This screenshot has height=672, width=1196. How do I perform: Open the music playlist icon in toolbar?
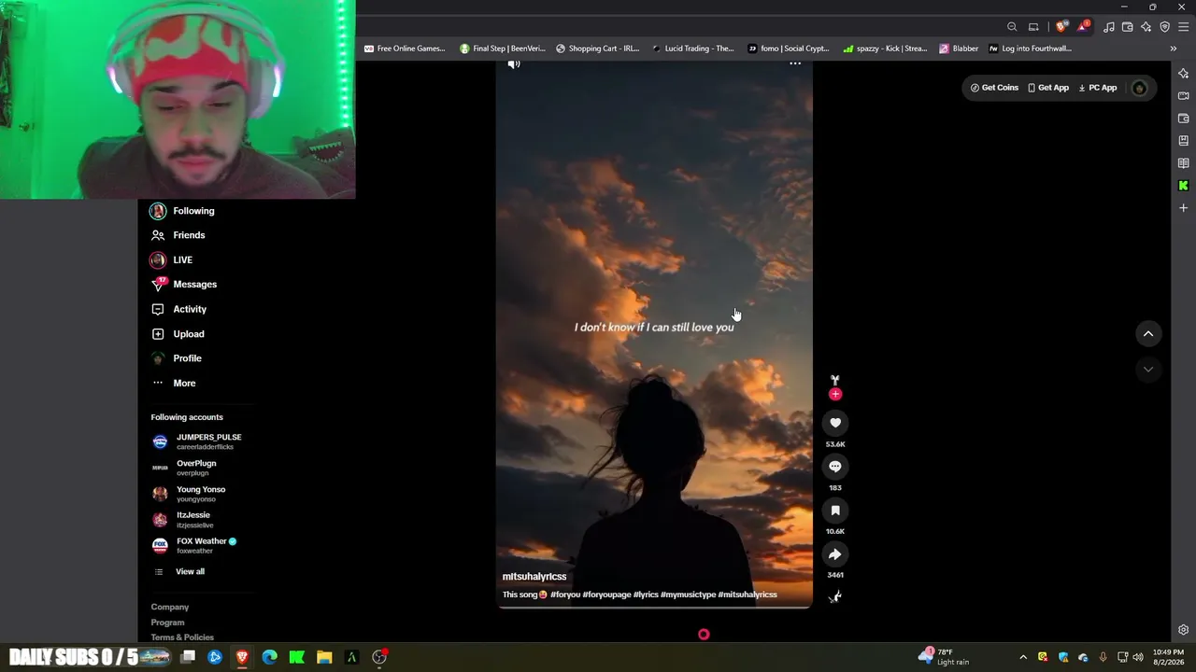(x=1109, y=27)
